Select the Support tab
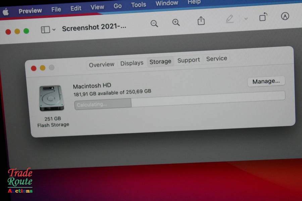Screen dimensions: 302x201 (188, 60)
